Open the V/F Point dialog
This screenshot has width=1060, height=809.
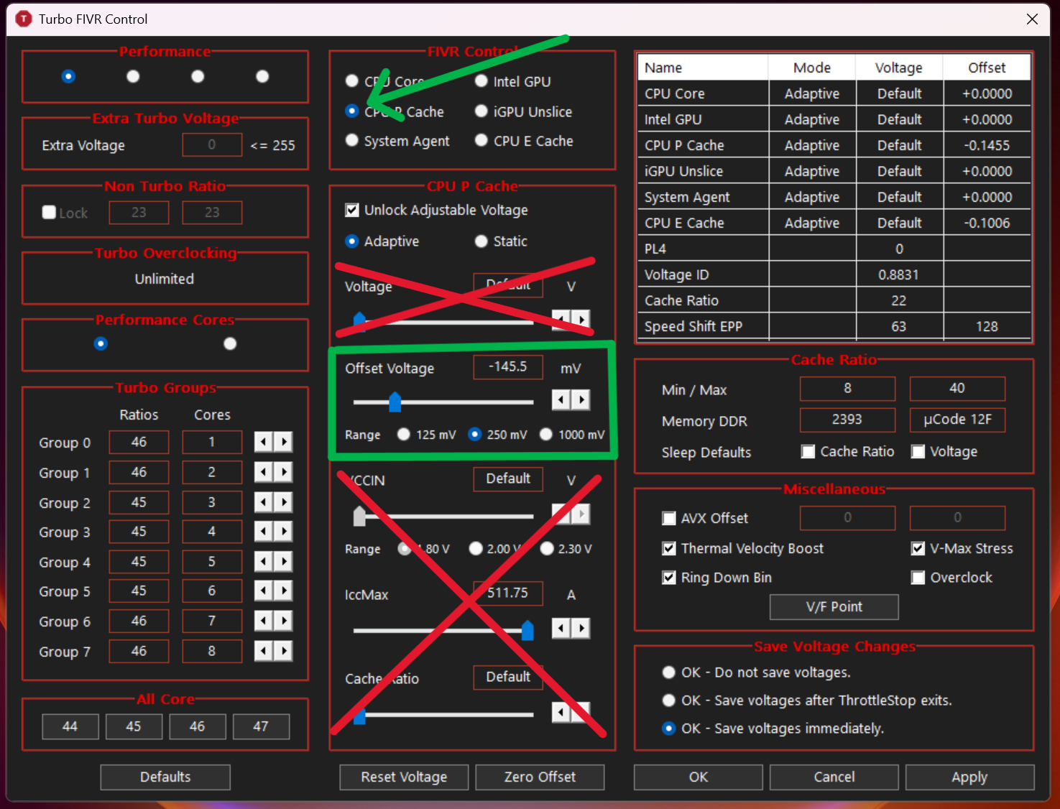coord(834,606)
